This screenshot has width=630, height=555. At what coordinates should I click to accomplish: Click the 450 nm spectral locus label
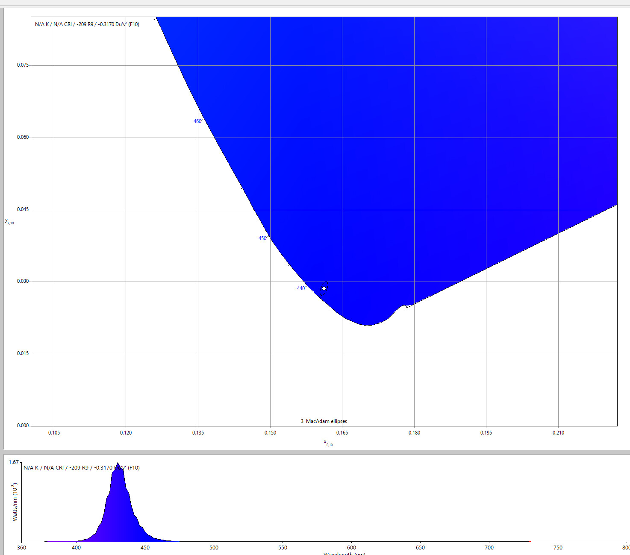pyautogui.click(x=262, y=238)
